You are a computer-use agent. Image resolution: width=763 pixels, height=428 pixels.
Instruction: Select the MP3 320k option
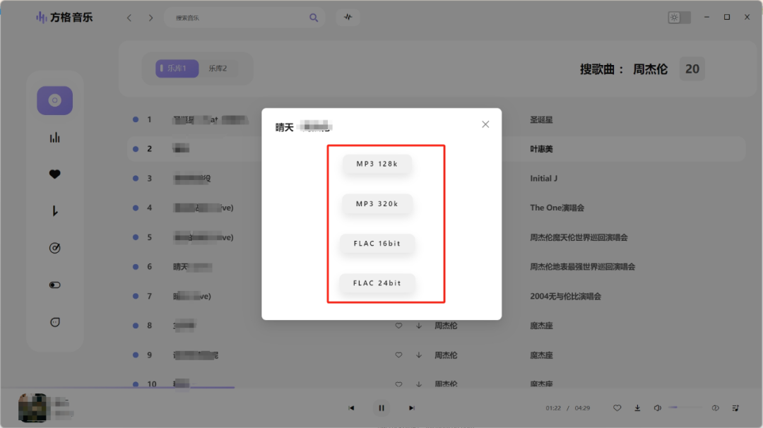(x=377, y=204)
